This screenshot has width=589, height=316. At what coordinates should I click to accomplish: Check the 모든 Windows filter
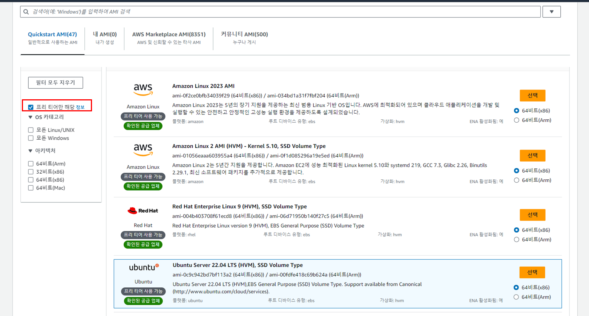[31, 138]
